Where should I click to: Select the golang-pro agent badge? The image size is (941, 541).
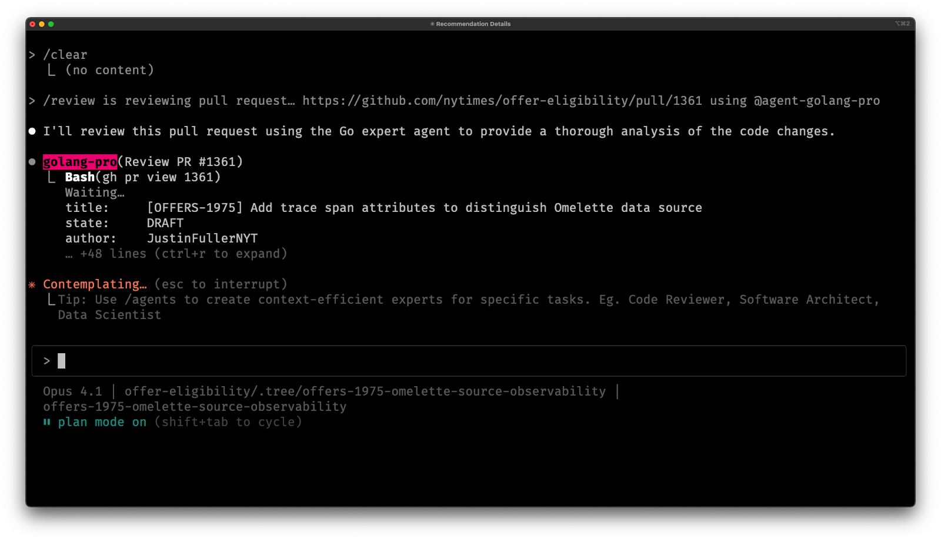point(80,161)
